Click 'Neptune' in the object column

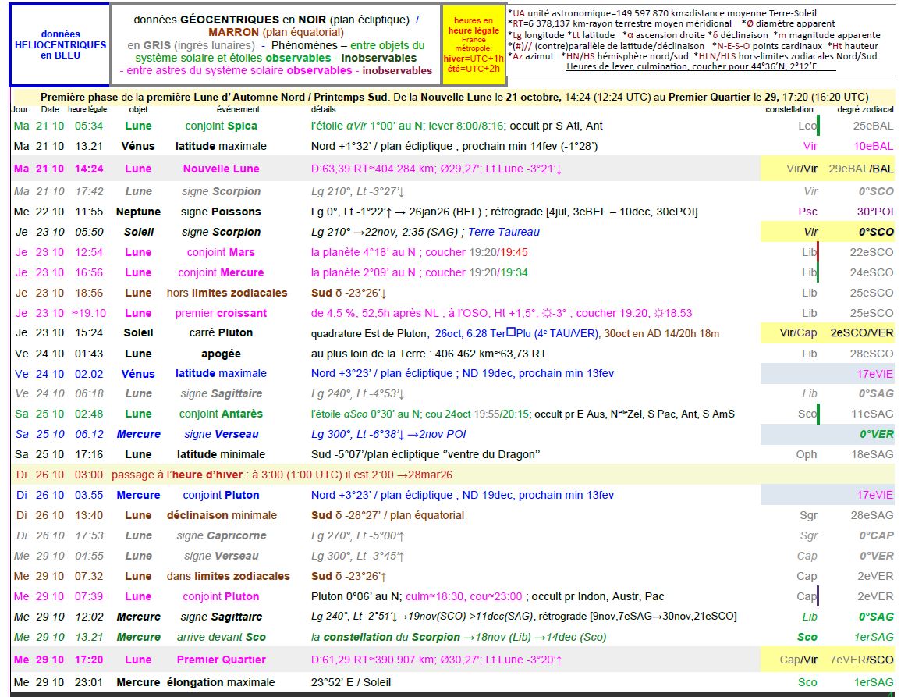(138, 212)
